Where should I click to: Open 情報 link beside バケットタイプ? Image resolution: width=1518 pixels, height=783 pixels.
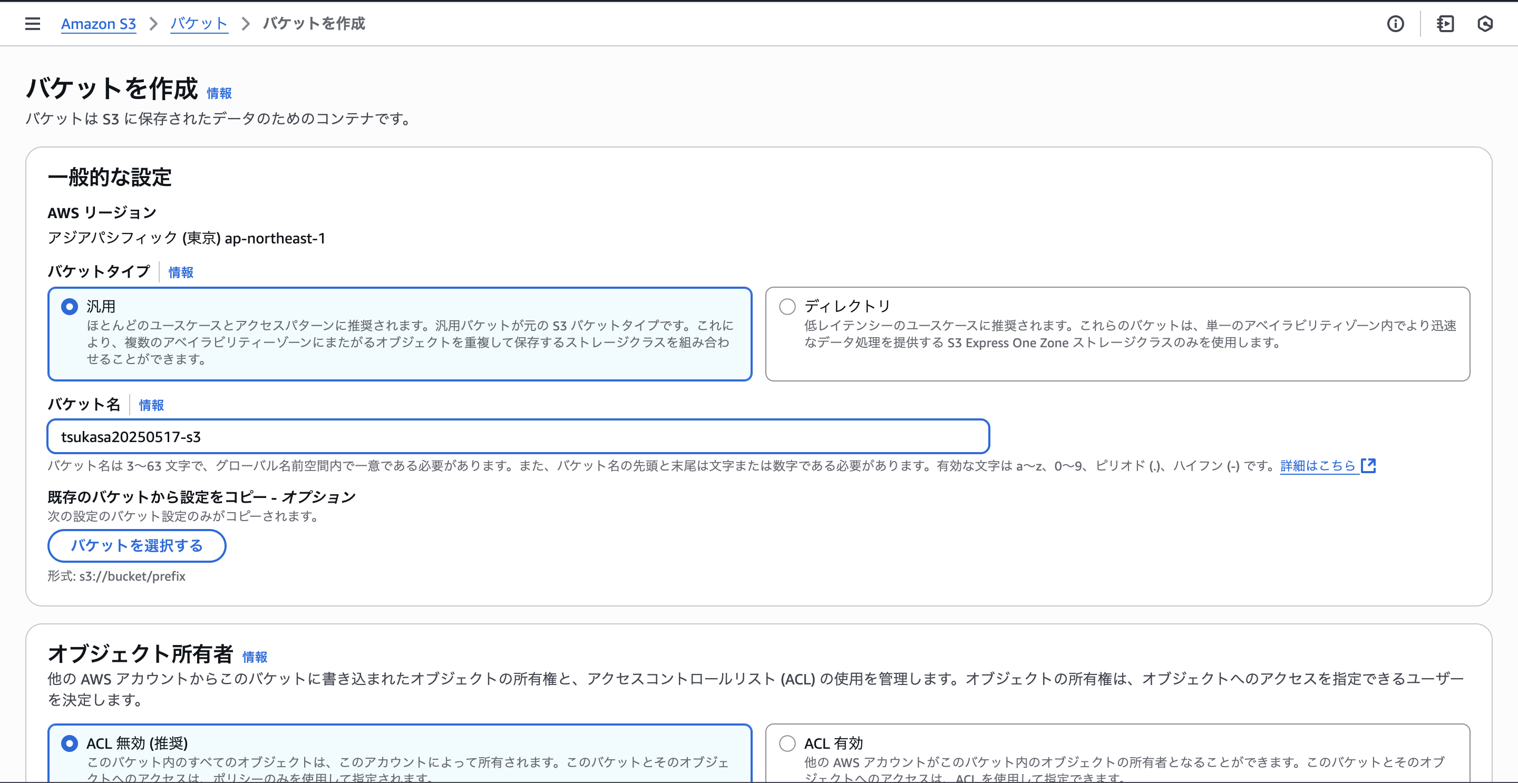pyautogui.click(x=180, y=272)
